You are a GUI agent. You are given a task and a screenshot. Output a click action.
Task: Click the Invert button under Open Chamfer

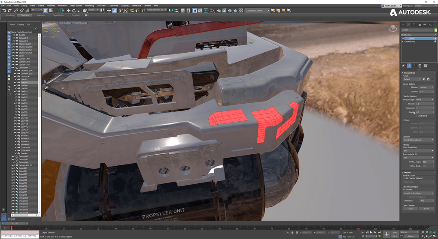point(426,209)
